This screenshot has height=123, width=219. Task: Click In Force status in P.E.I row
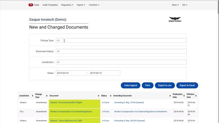coord(105,112)
